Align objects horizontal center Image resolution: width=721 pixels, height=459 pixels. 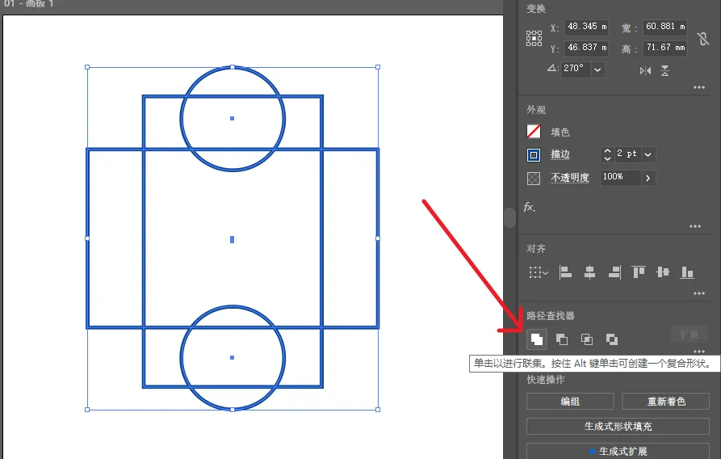click(589, 272)
